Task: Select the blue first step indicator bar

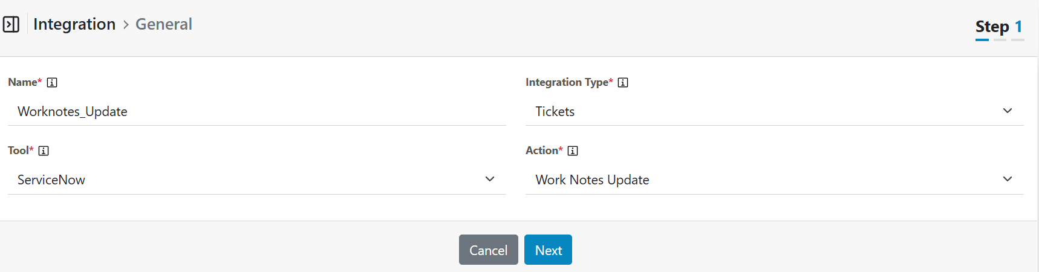Action: [x=982, y=40]
